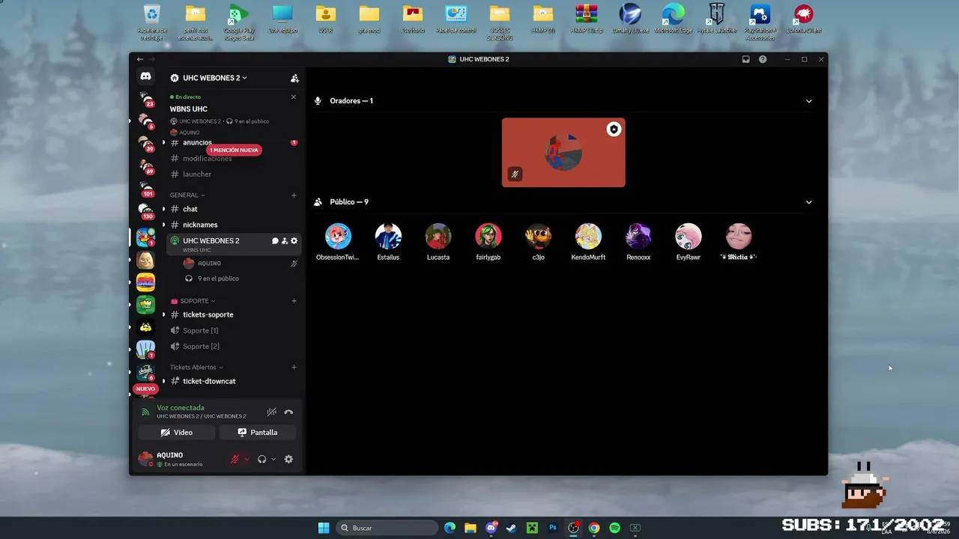Collapse the Tickets Abiertos category
Screen dimensions: 959x539
197,368
